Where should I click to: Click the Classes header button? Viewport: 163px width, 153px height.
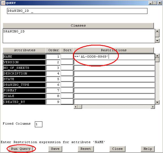(78, 25)
